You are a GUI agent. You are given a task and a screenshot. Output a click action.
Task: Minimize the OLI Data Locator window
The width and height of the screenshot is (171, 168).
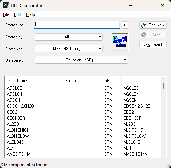[x=130, y=5]
